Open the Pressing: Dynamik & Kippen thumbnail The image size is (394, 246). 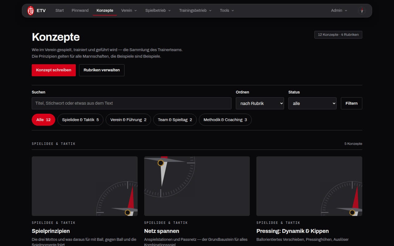(x=309, y=186)
